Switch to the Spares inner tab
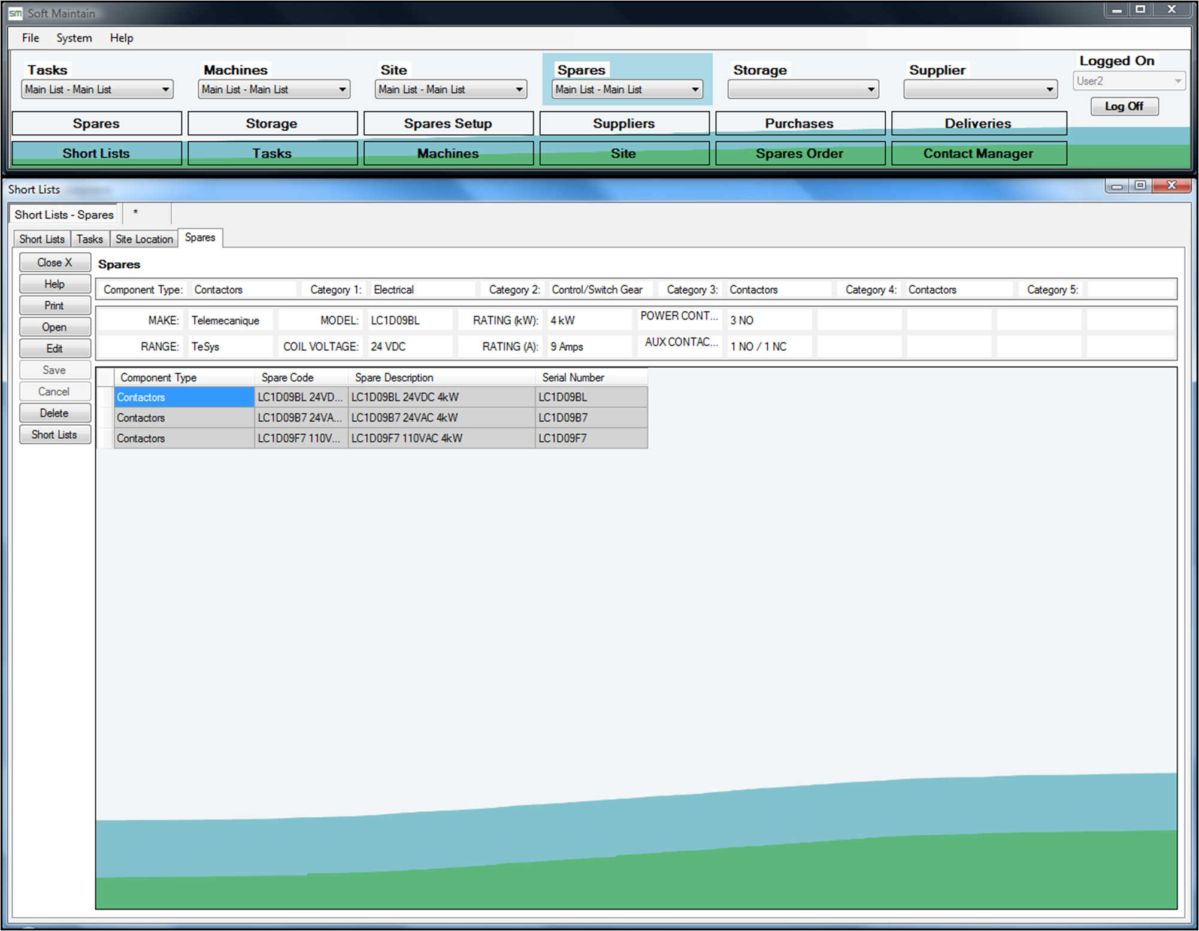 click(200, 238)
